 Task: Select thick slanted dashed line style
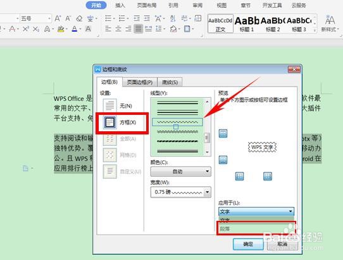[x=177, y=141]
